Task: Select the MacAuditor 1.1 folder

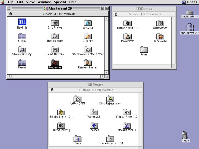Action: click(127, 125)
